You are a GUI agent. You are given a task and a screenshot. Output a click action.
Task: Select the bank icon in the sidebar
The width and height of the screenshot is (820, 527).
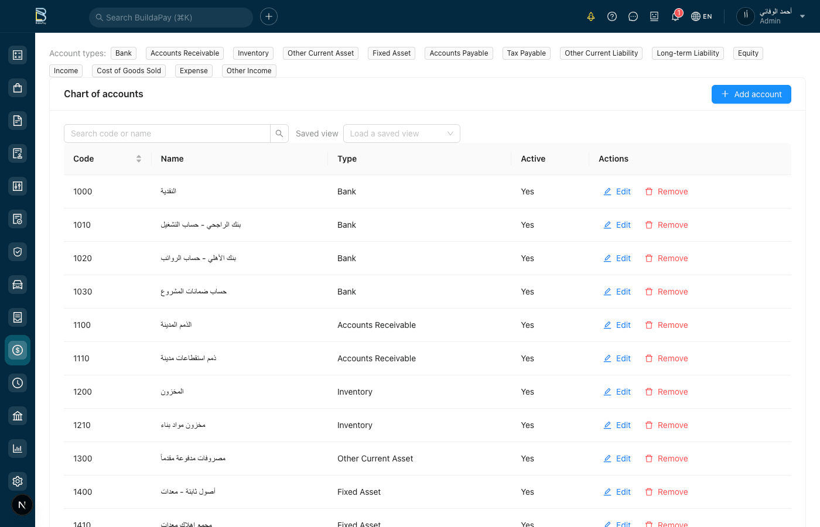17,415
